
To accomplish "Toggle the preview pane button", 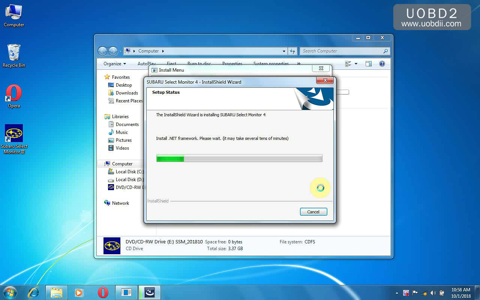I will click(369, 64).
